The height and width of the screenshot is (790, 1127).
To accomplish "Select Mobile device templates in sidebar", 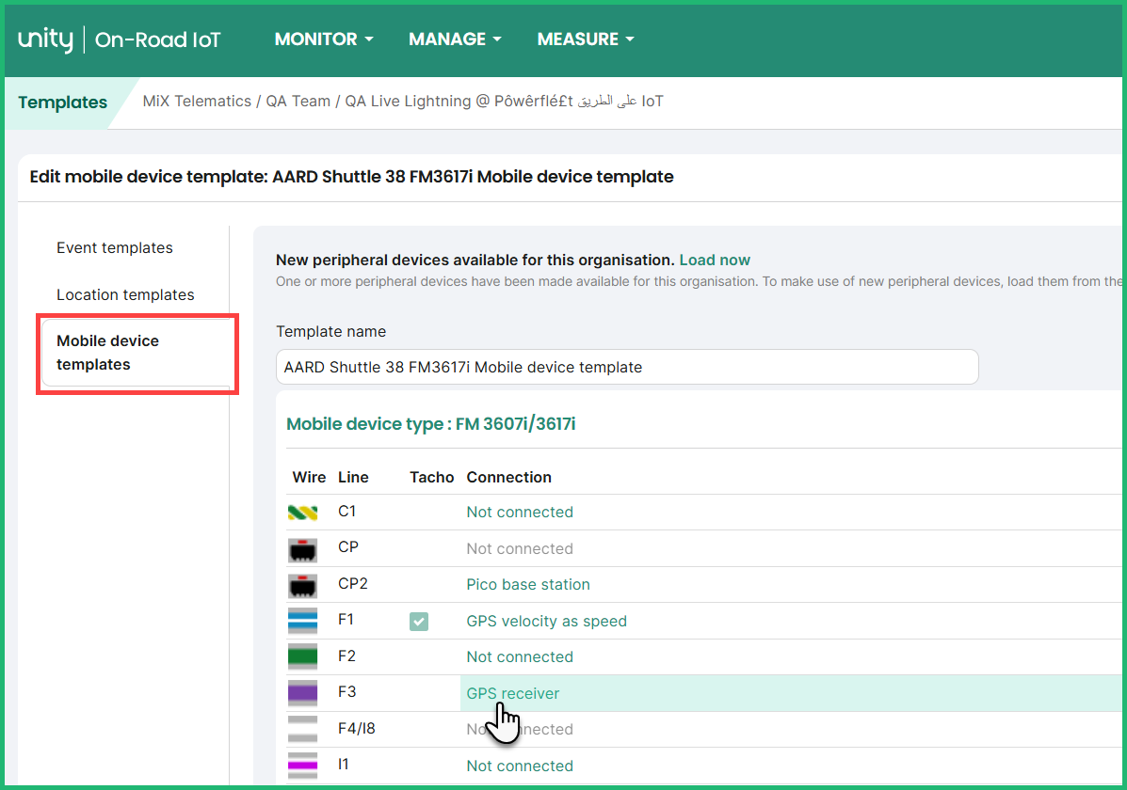I will tap(137, 353).
